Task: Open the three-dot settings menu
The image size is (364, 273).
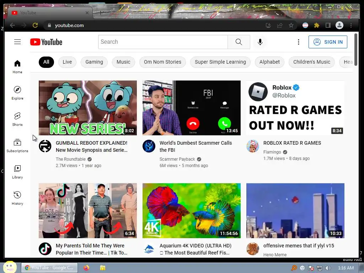Action: tap(299, 42)
